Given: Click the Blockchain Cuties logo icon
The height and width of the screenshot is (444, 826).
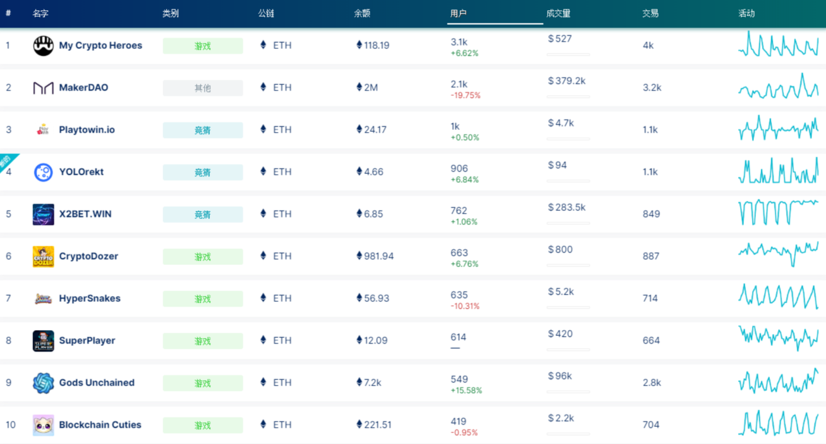Looking at the screenshot, I should (44, 425).
